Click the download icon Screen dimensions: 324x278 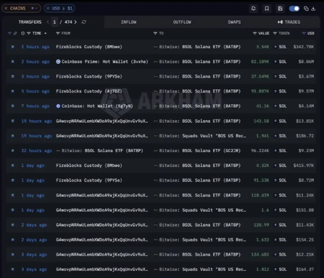[x=313, y=9]
